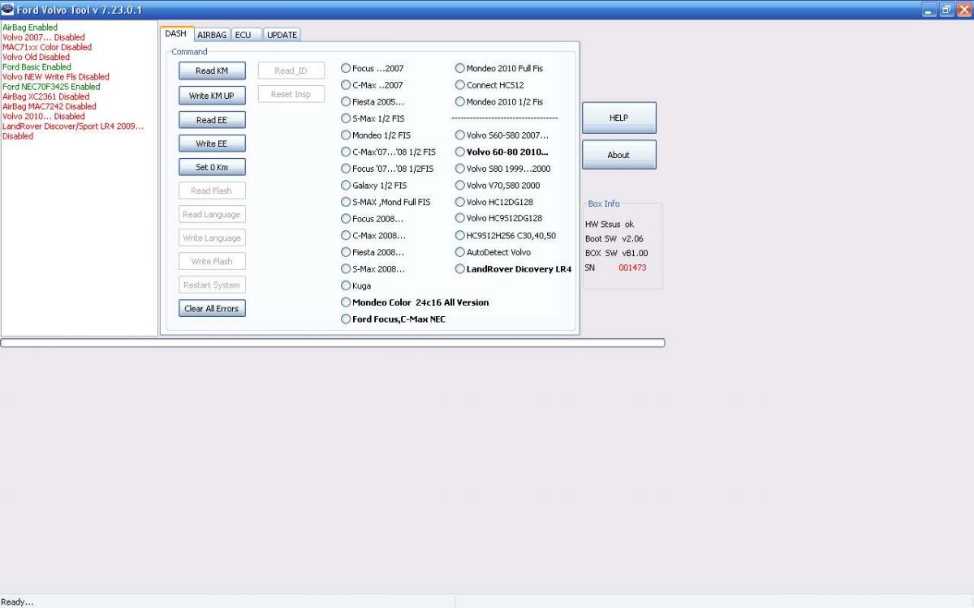Click 'Ford NEC70F3425 Enabled' log entry
Screen dimensions: 974x608
51,87
